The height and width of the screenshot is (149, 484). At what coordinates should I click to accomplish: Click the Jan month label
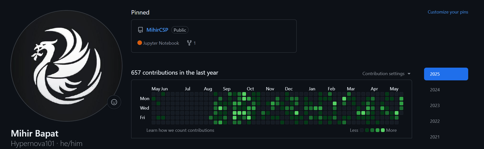(x=312, y=89)
